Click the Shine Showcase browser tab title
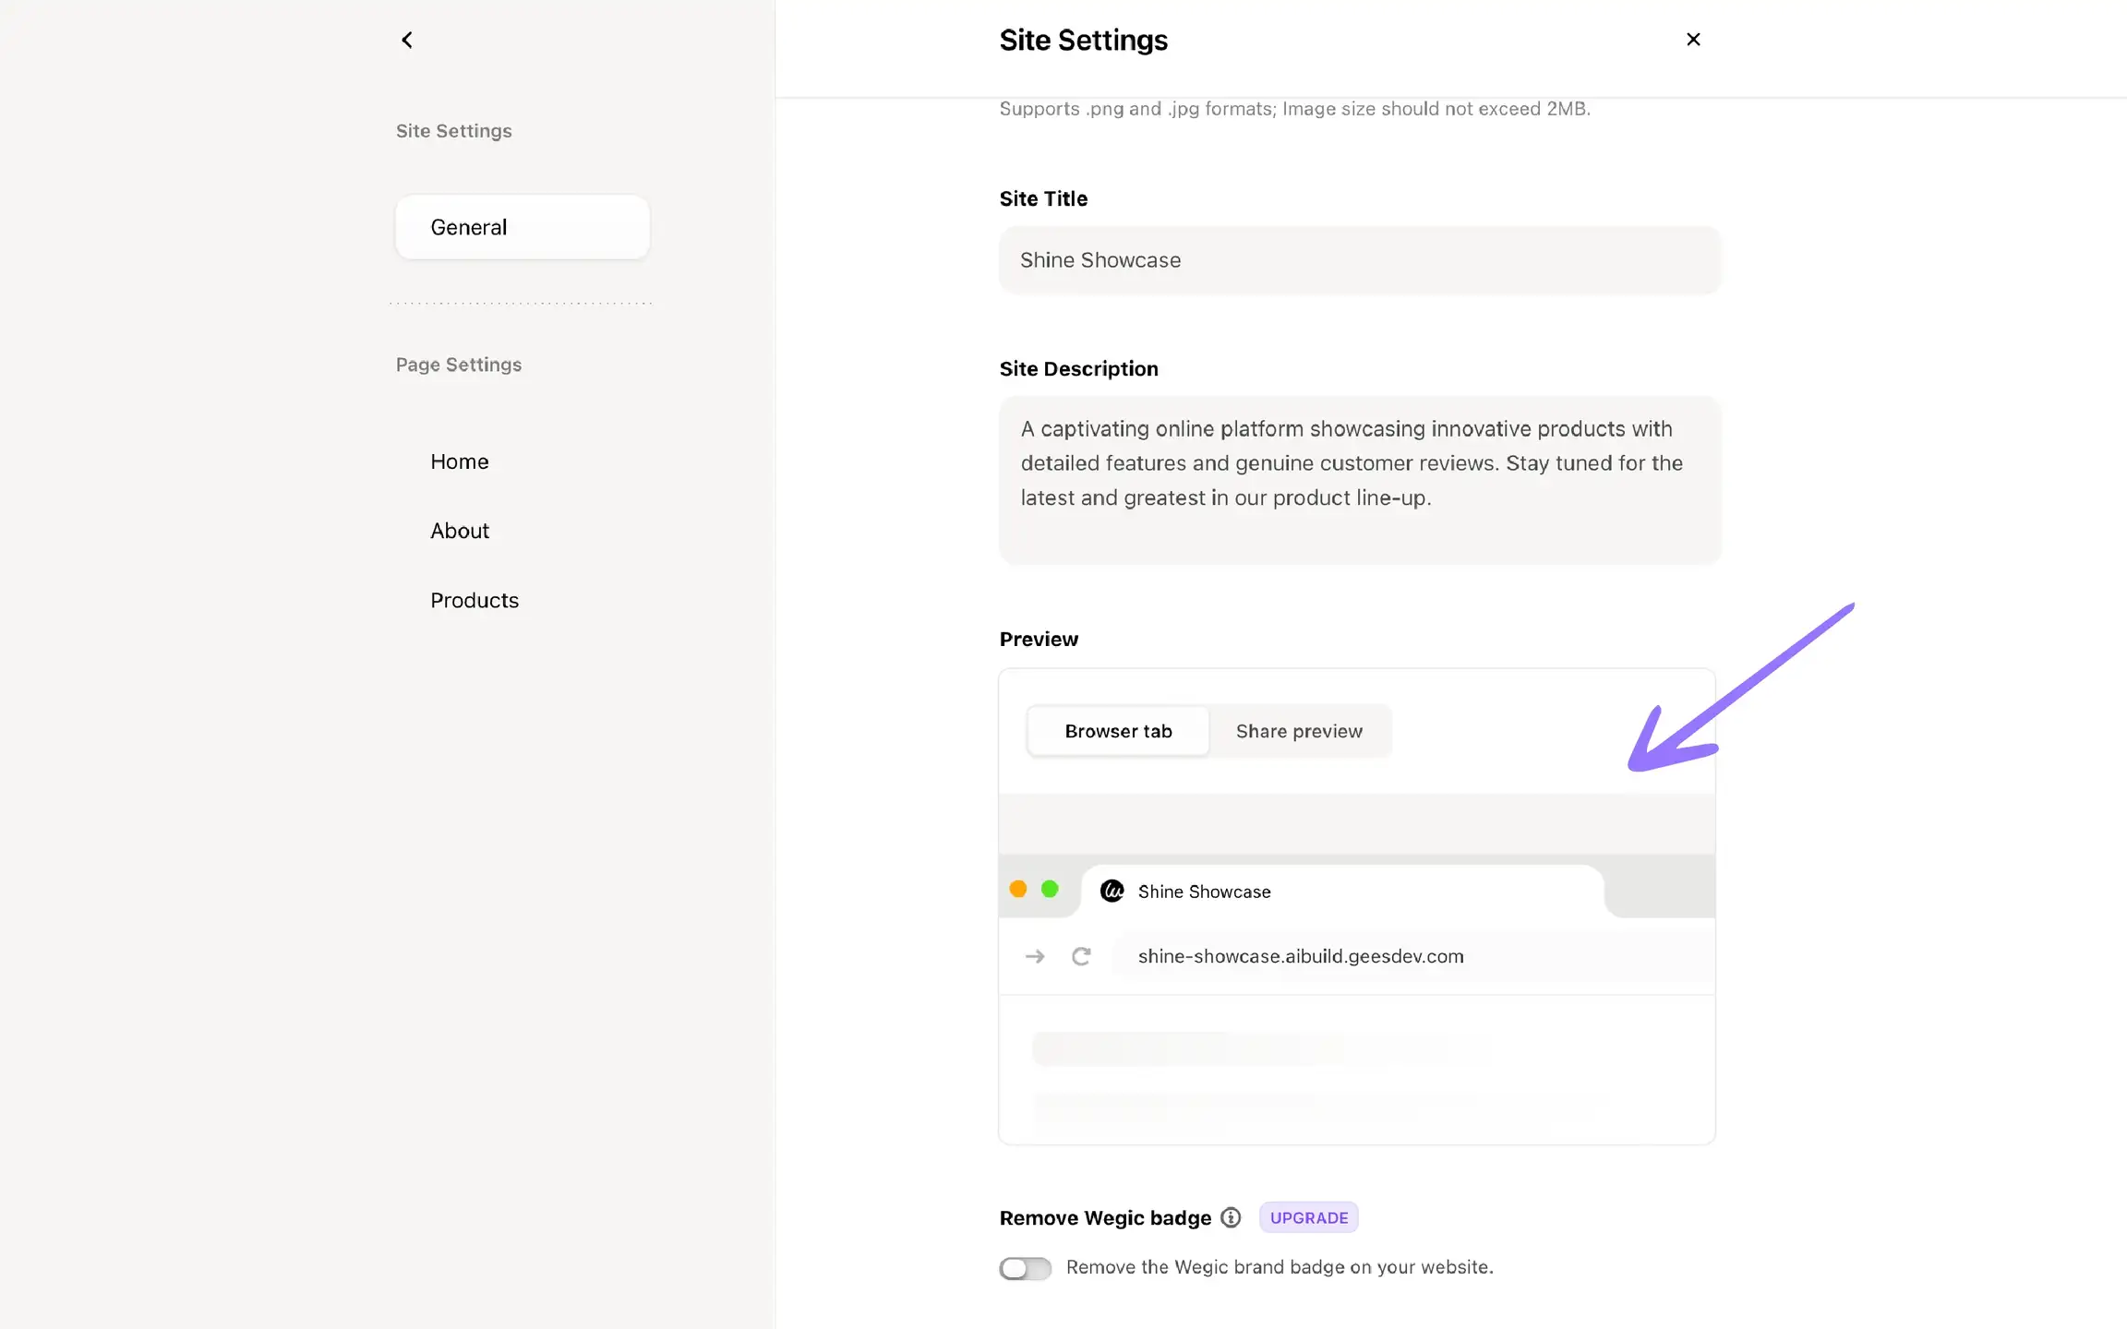The height and width of the screenshot is (1329, 2127). coord(1204,892)
